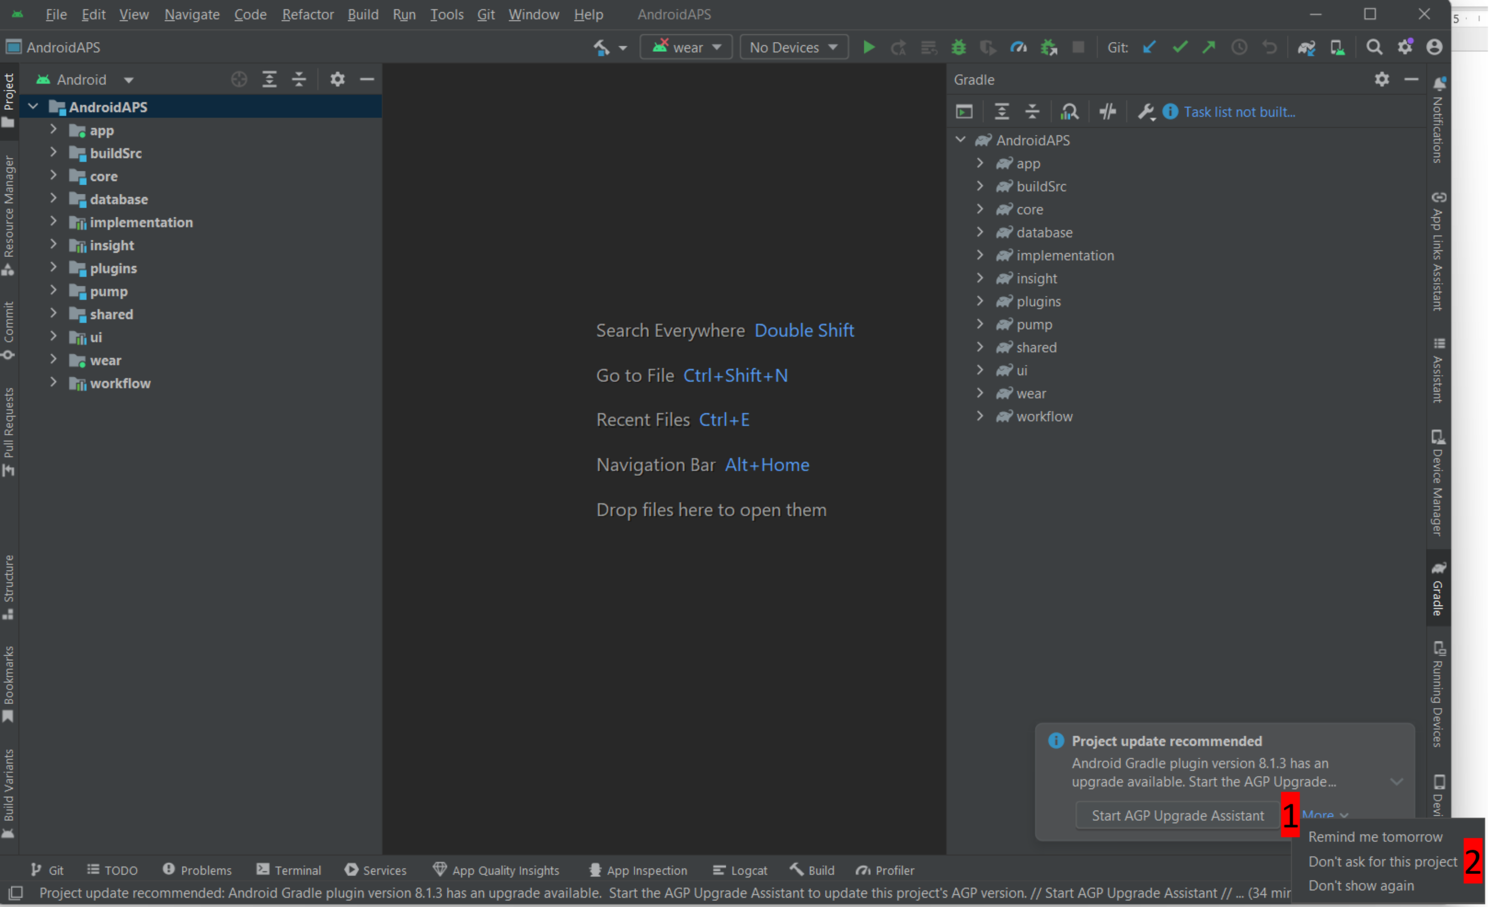Select Don't ask for this project
The image size is (1505, 907).
pyautogui.click(x=1382, y=861)
